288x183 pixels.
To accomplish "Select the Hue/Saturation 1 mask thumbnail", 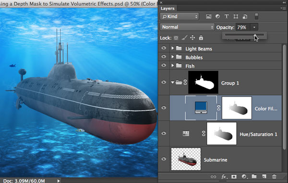I will pos(222,134).
